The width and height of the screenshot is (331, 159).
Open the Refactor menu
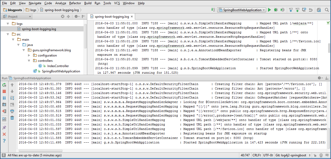tap(75, 3)
